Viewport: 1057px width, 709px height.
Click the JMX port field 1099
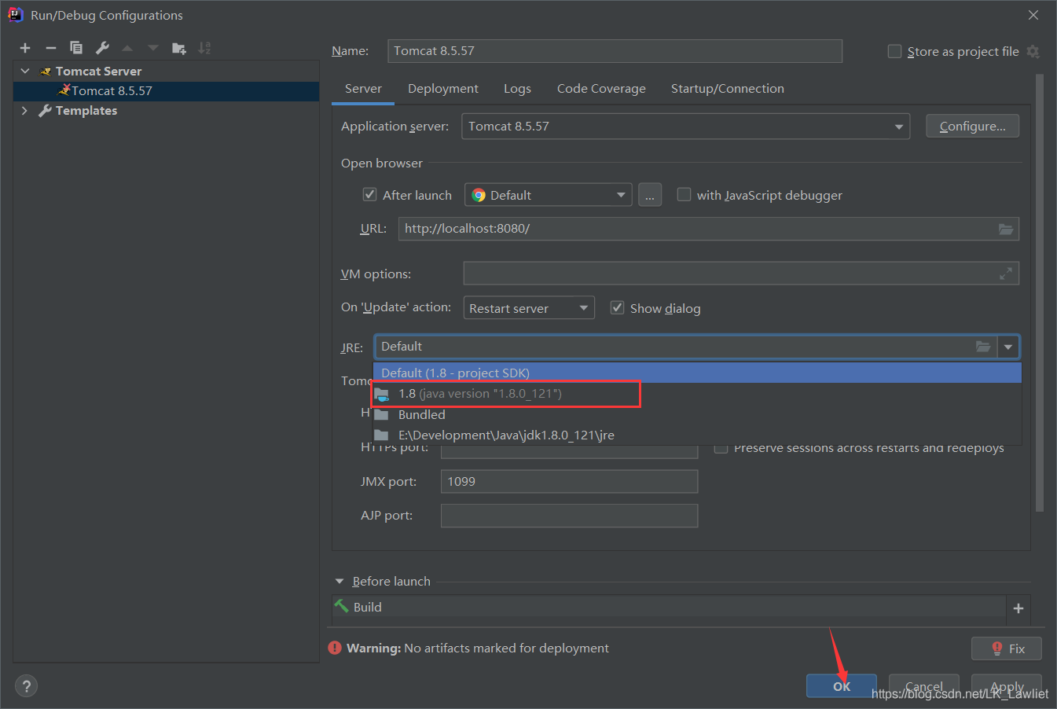click(569, 482)
